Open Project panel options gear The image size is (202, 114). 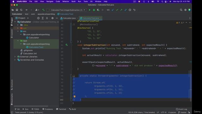tap(52, 18)
